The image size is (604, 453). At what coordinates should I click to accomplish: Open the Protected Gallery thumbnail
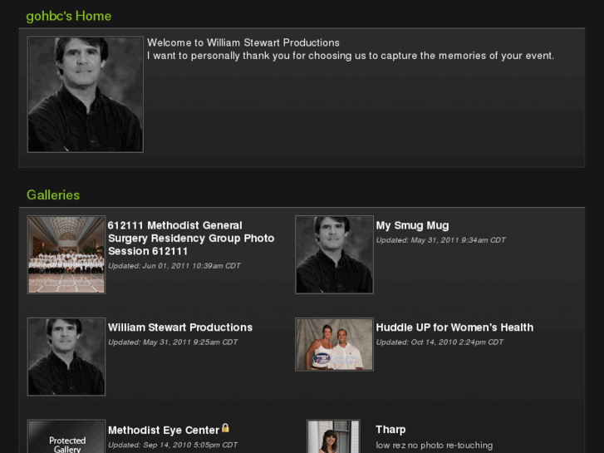click(x=66, y=436)
